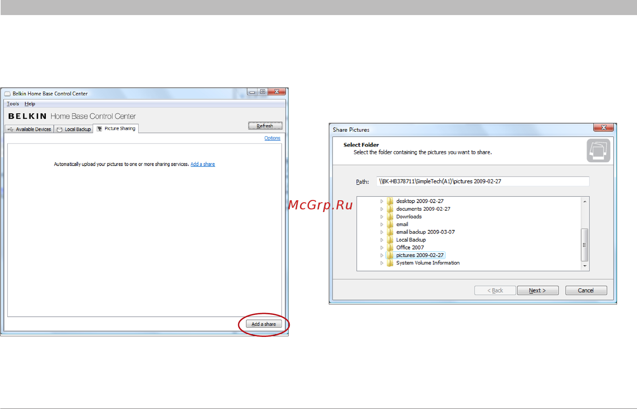Expand the Office 2007 folder node
The width and height of the screenshot is (637, 409).
382,247
